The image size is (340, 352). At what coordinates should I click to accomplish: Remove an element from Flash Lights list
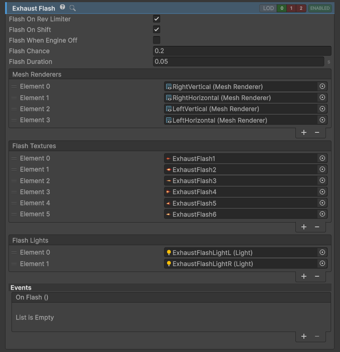coord(317,276)
